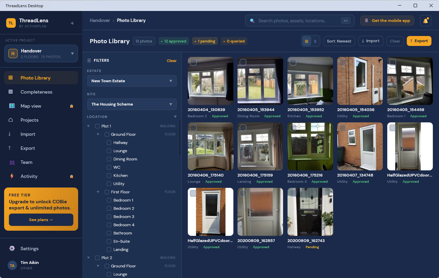Open thumbnail of photo 20160406_175216
439x278 pixels.
pos(310,146)
